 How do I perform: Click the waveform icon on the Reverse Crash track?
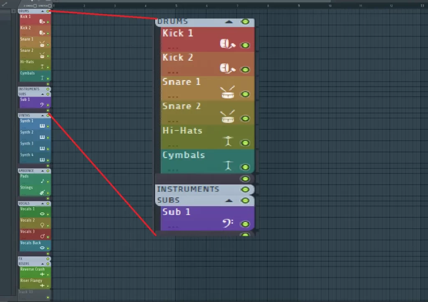[x=42, y=274]
